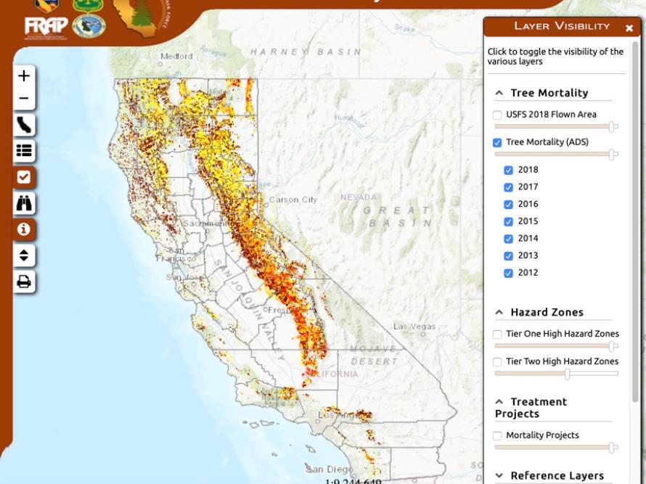This screenshot has width=646, height=484.
Task: Click the layer swipe double-arrow icon
Action: tap(24, 255)
